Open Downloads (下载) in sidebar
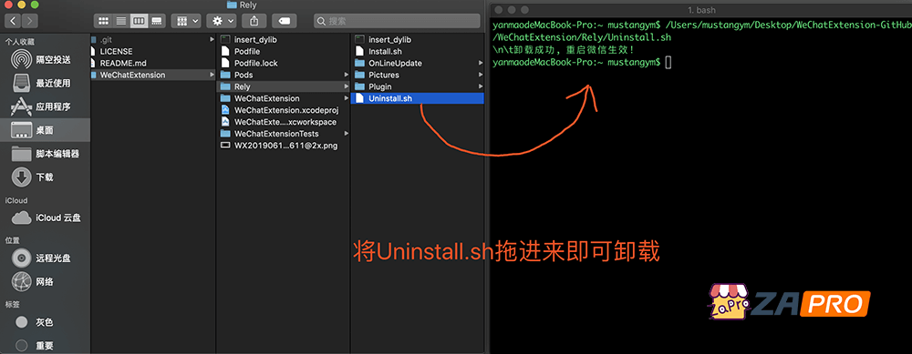Viewport: 912px width, 354px height. (45, 177)
